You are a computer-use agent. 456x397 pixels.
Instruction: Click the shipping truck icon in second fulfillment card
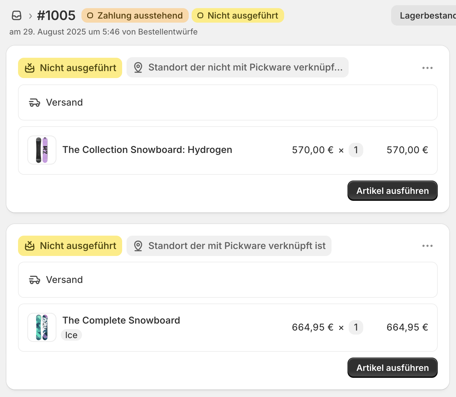coord(35,280)
